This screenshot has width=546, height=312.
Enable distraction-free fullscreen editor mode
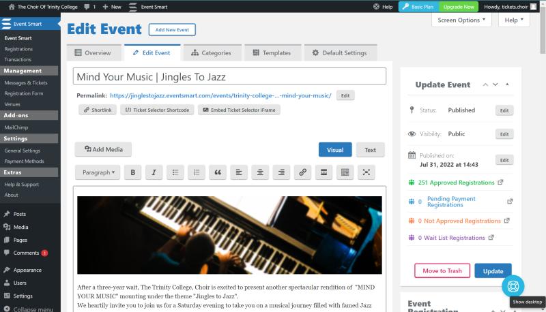click(x=366, y=172)
